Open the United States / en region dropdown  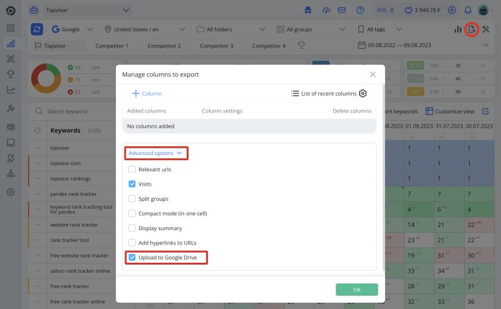click(x=145, y=29)
